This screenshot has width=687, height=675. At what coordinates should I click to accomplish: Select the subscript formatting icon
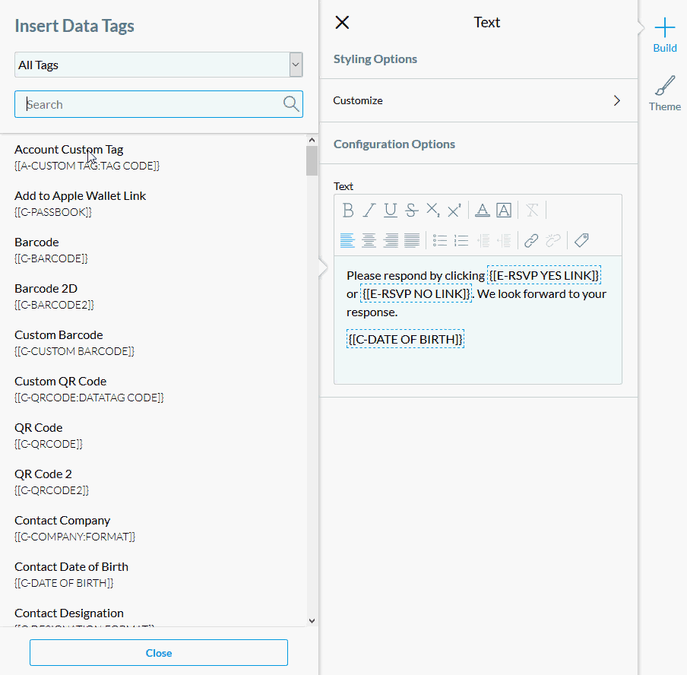click(x=432, y=211)
